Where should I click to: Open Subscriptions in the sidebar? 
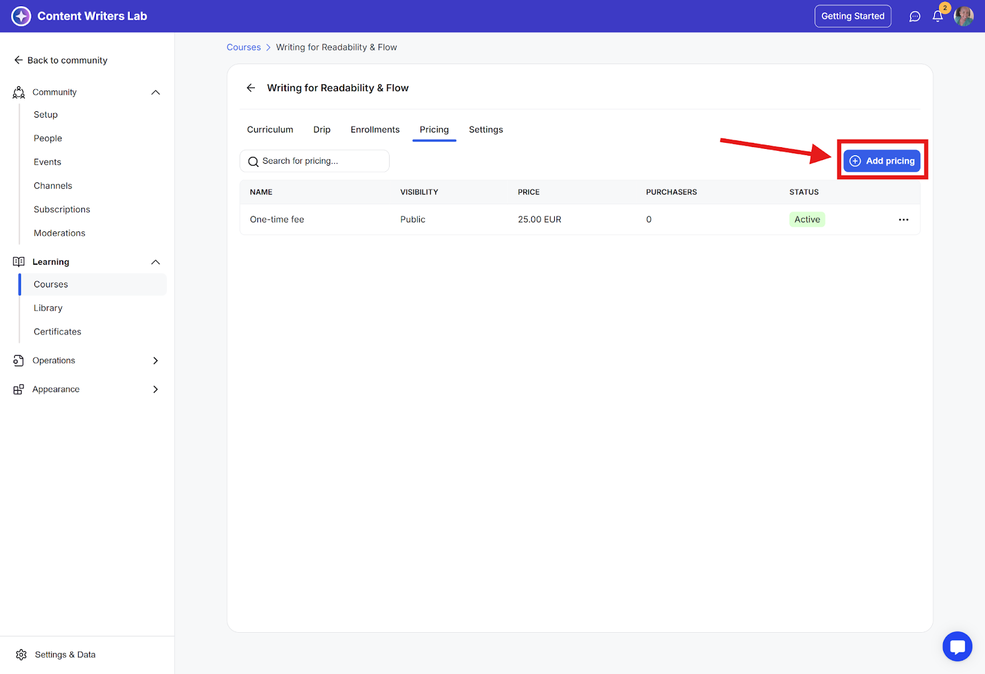pyautogui.click(x=62, y=209)
